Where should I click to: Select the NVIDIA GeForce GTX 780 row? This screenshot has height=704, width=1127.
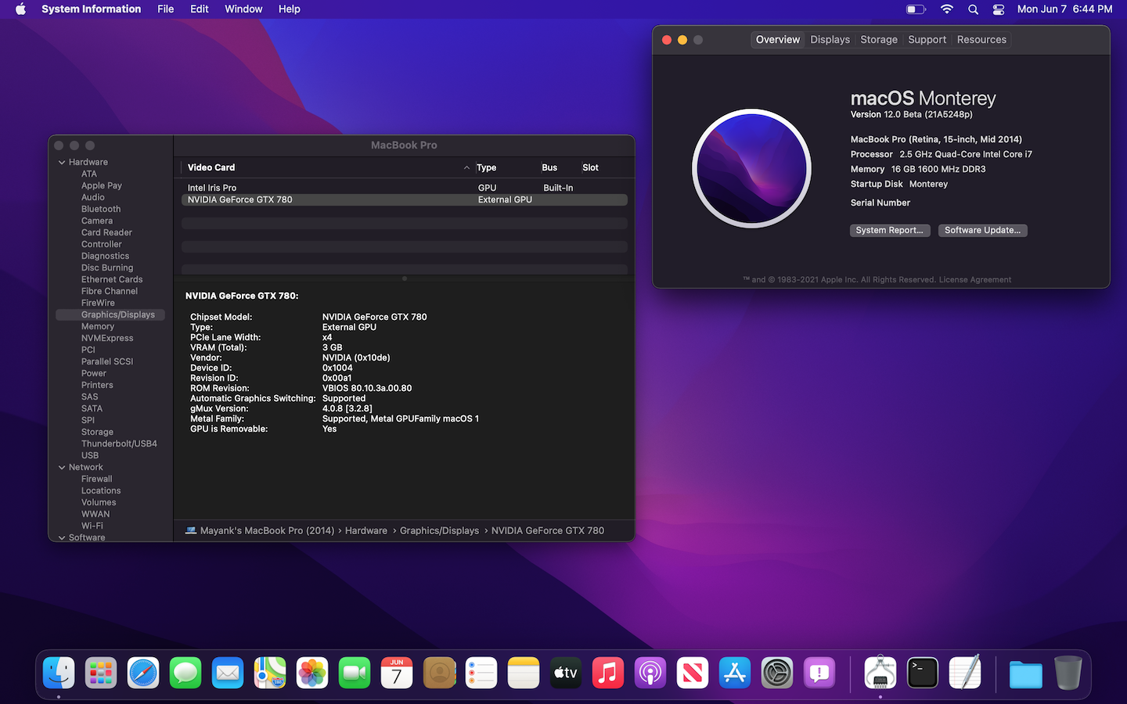(404, 199)
